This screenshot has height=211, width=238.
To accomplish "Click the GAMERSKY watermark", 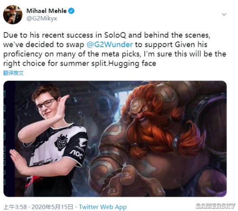I will coord(215,206).
